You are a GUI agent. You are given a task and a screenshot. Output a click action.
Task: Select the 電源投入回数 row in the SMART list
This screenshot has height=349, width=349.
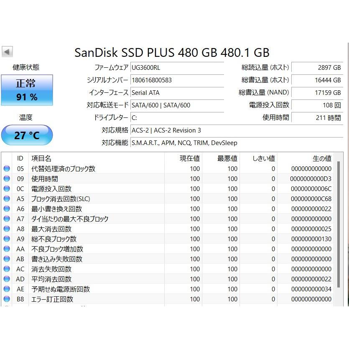pyautogui.click(x=168, y=189)
